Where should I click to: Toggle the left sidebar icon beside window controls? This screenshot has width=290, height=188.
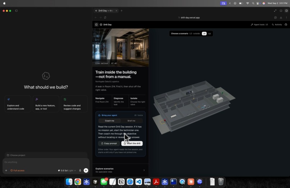tap(17, 11)
